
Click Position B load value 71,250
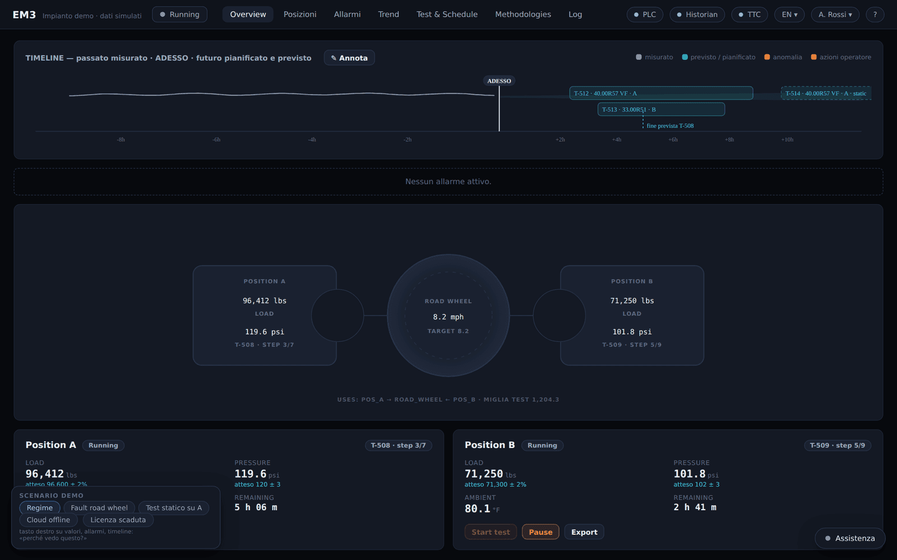[x=484, y=474]
